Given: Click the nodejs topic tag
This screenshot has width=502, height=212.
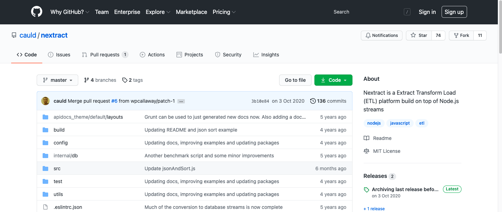Looking at the screenshot, I should point(374,123).
